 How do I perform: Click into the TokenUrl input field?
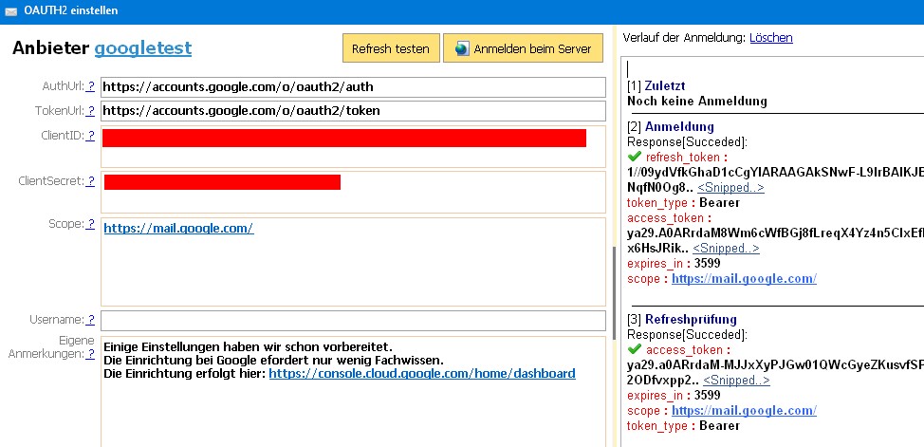353,111
